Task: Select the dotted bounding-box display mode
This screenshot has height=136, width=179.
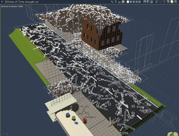Action: pyautogui.click(x=161, y=2)
